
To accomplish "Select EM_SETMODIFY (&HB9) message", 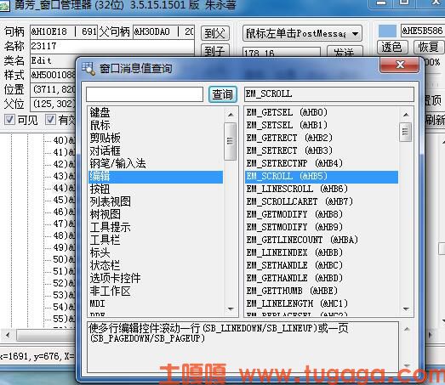I will coord(322,228).
